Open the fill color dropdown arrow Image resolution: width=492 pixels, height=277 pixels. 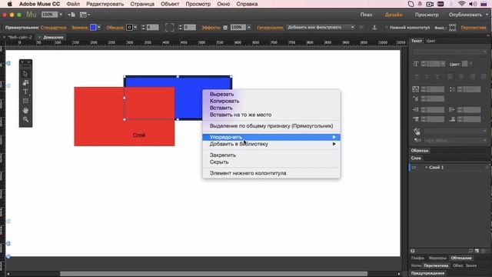pyautogui.click(x=99, y=28)
